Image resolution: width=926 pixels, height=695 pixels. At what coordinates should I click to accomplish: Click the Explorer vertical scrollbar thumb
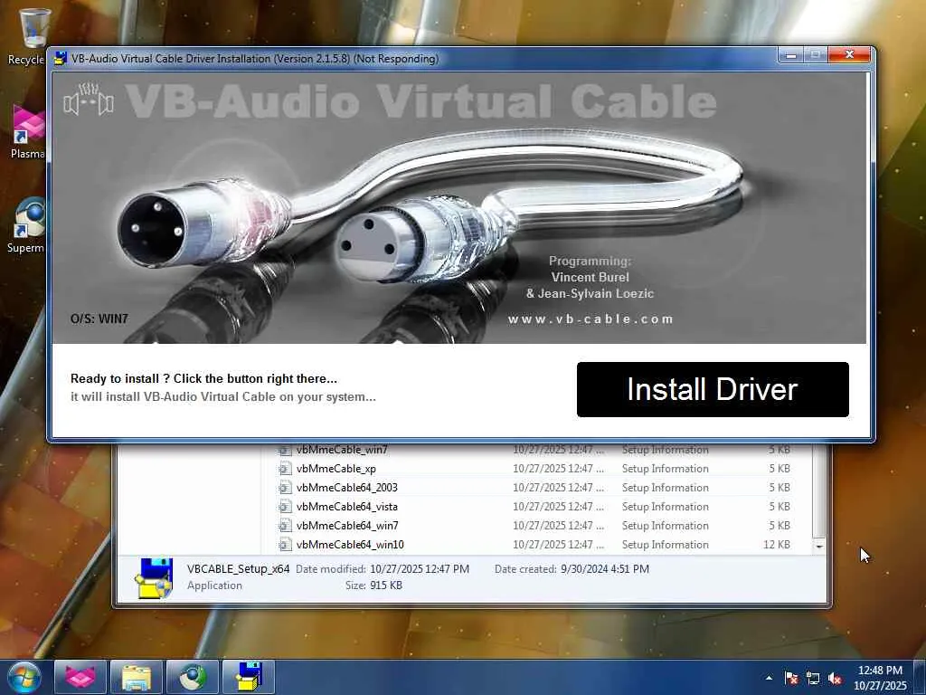[818, 490]
